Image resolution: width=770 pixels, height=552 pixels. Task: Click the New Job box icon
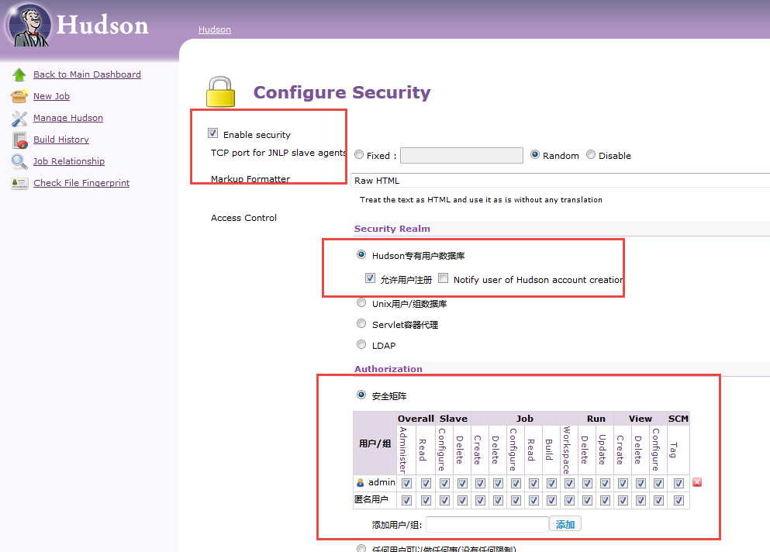pyautogui.click(x=19, y=96)
